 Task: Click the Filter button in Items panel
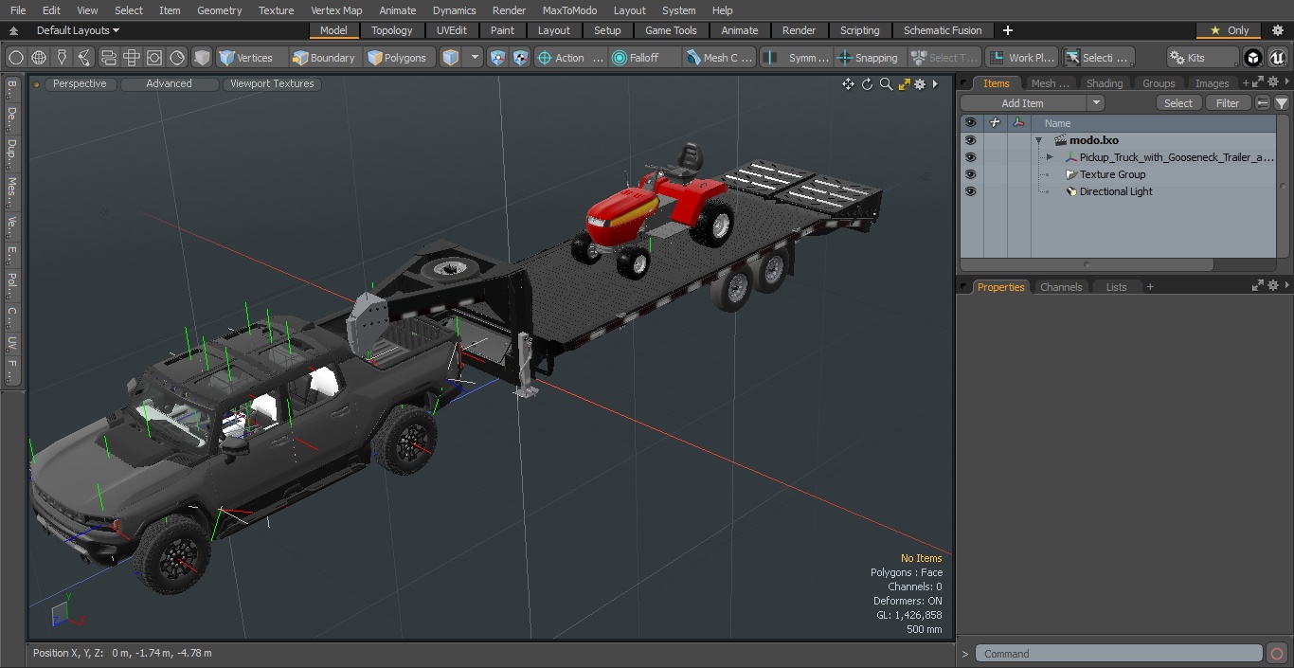point(1228,103)
